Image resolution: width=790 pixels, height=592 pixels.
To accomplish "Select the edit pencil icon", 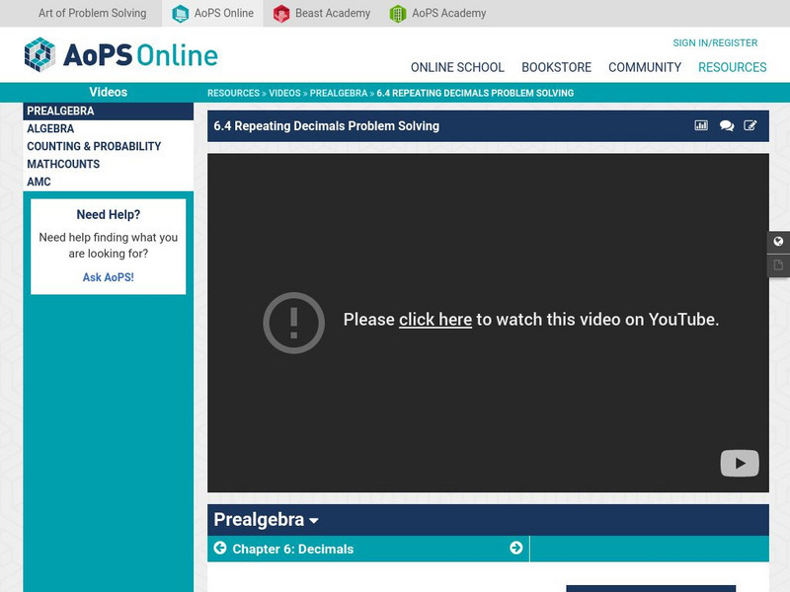I will pos(752,125).
